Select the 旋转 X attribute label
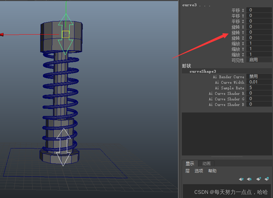 [x=238, y=27]
